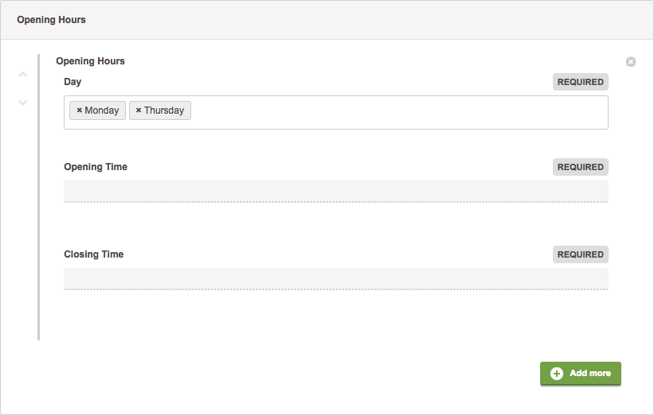Move opening hours entry up with chevron
Viewport: 654px width, 415px height.
pyautogui.click(x=23, y=75)
